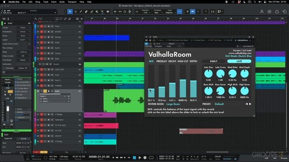The height and width of the screenshot is (162, 289).
Task: Click the MIX slider in ValhallaRoom
Action: [151, 81]
